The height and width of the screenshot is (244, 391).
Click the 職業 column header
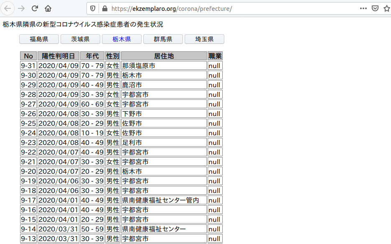pos(214,56)
